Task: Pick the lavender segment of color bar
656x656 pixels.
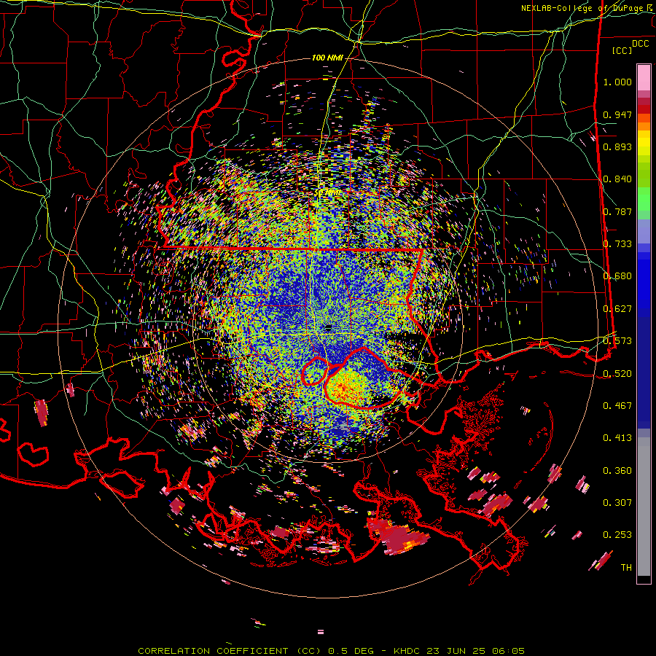Action: coord(644,232)
